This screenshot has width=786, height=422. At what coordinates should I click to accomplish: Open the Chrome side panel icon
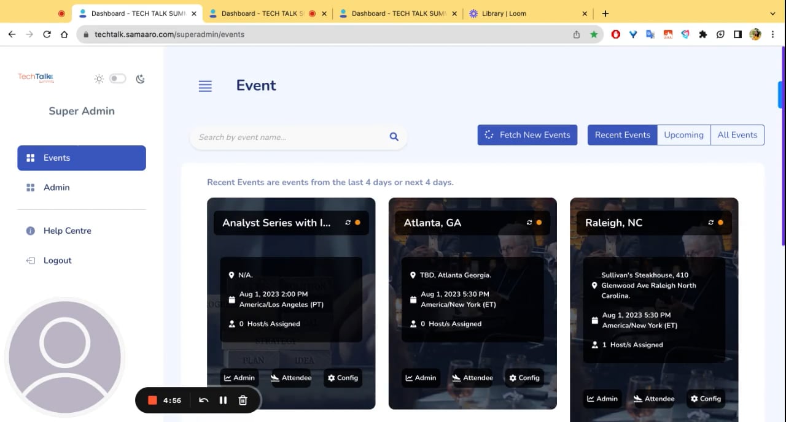tap(738, 34)
